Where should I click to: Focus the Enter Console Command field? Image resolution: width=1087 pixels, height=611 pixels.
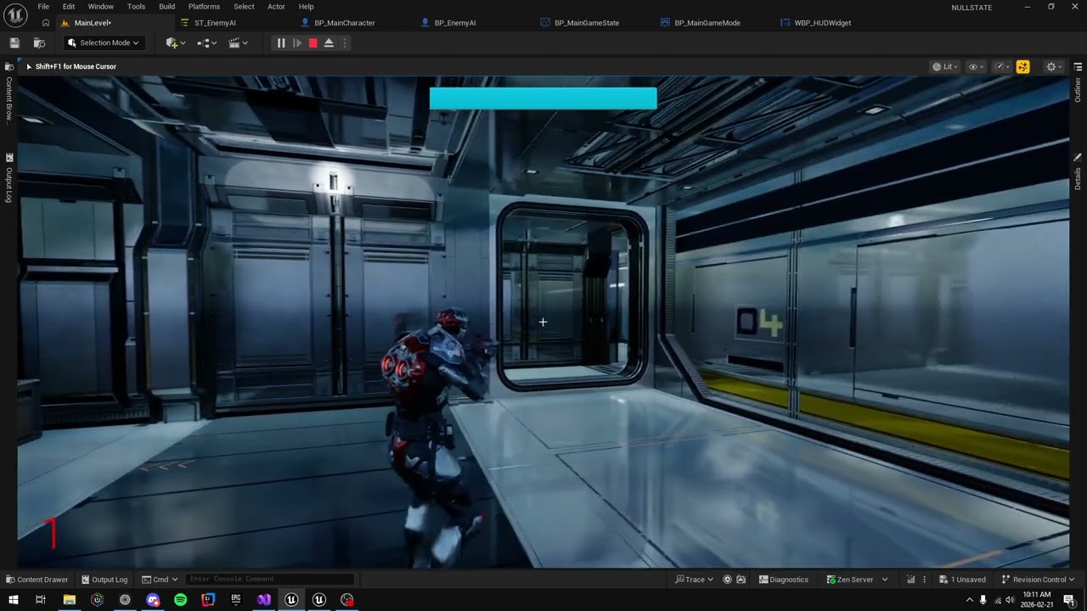[x=270, y=580]
